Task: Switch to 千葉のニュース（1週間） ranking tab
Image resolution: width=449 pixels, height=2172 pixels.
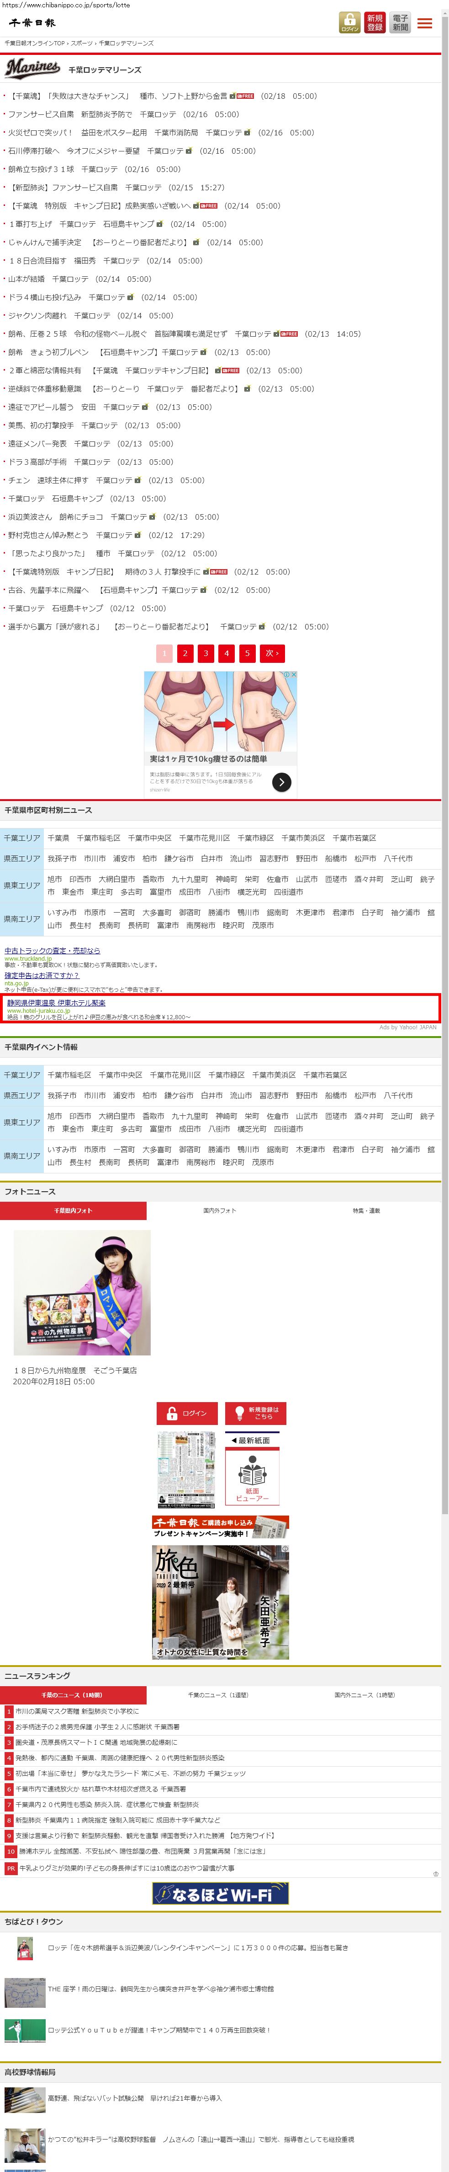Action: [x=218, y=1695]
